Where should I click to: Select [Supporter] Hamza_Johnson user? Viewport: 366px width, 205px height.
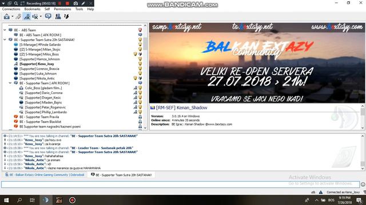39,59
